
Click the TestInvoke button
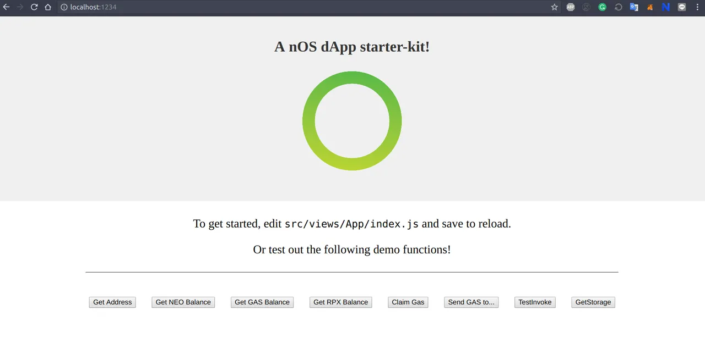pyautogui.click(x=535, y=302)
